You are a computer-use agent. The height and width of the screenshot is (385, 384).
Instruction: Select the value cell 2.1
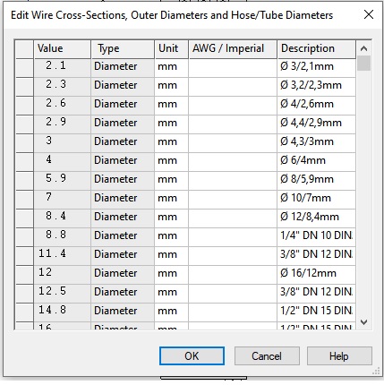63,68
